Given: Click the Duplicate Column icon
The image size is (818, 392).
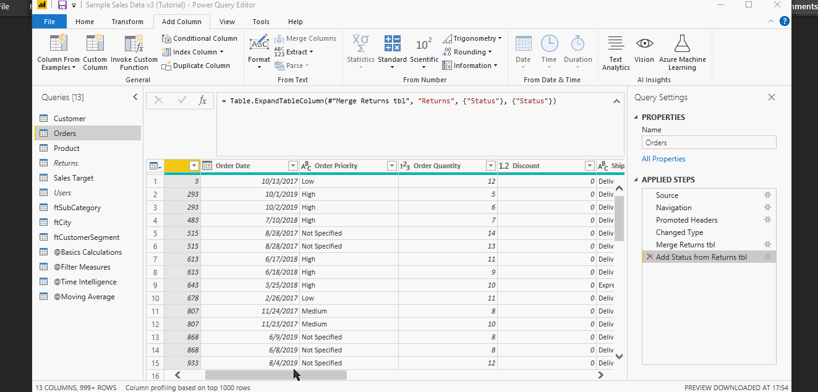Looking at the screenshot, I should pos(166,65).
